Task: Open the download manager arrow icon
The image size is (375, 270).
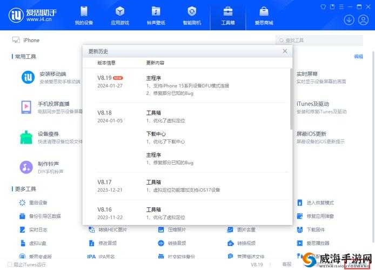Action: (349, 20)
